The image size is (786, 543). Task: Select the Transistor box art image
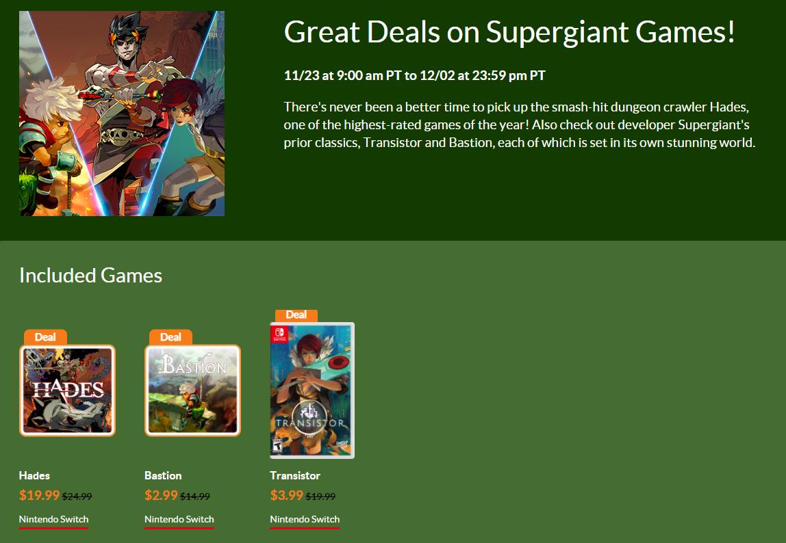312,390
